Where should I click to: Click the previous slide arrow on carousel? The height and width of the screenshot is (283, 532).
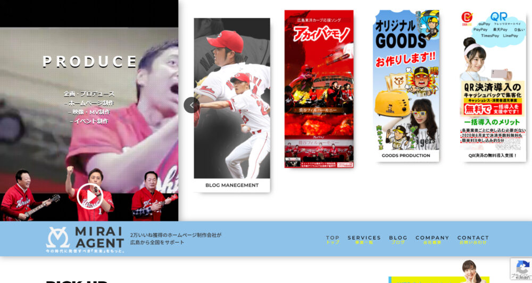point(192,105)
